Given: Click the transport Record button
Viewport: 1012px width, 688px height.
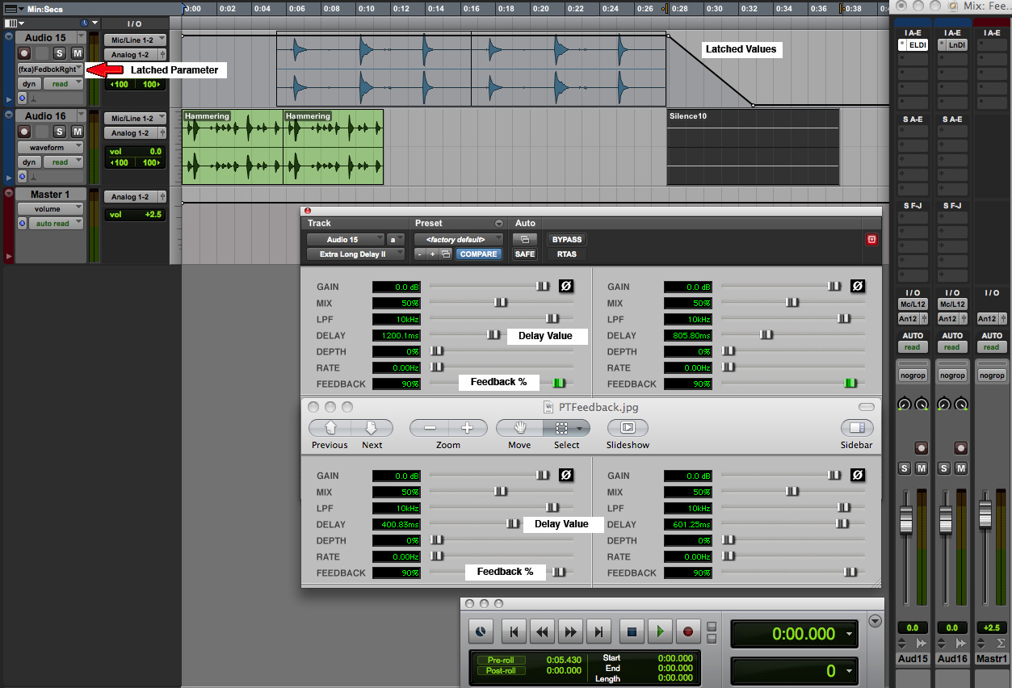Looking at the screenshot, I should pos(688,631).
